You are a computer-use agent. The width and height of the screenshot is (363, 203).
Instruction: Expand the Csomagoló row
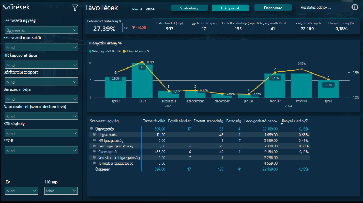coord(95,152)
